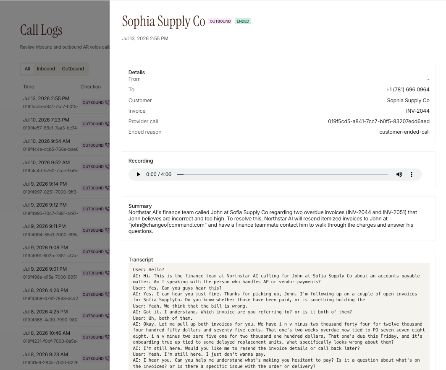Click the Direction column header
Viewport: 446px width, 370px height.
[x=91, y=87]
